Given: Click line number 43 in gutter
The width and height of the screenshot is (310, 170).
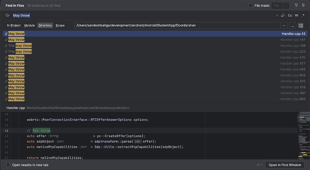Looking at the screenshot, I should 6,136.
